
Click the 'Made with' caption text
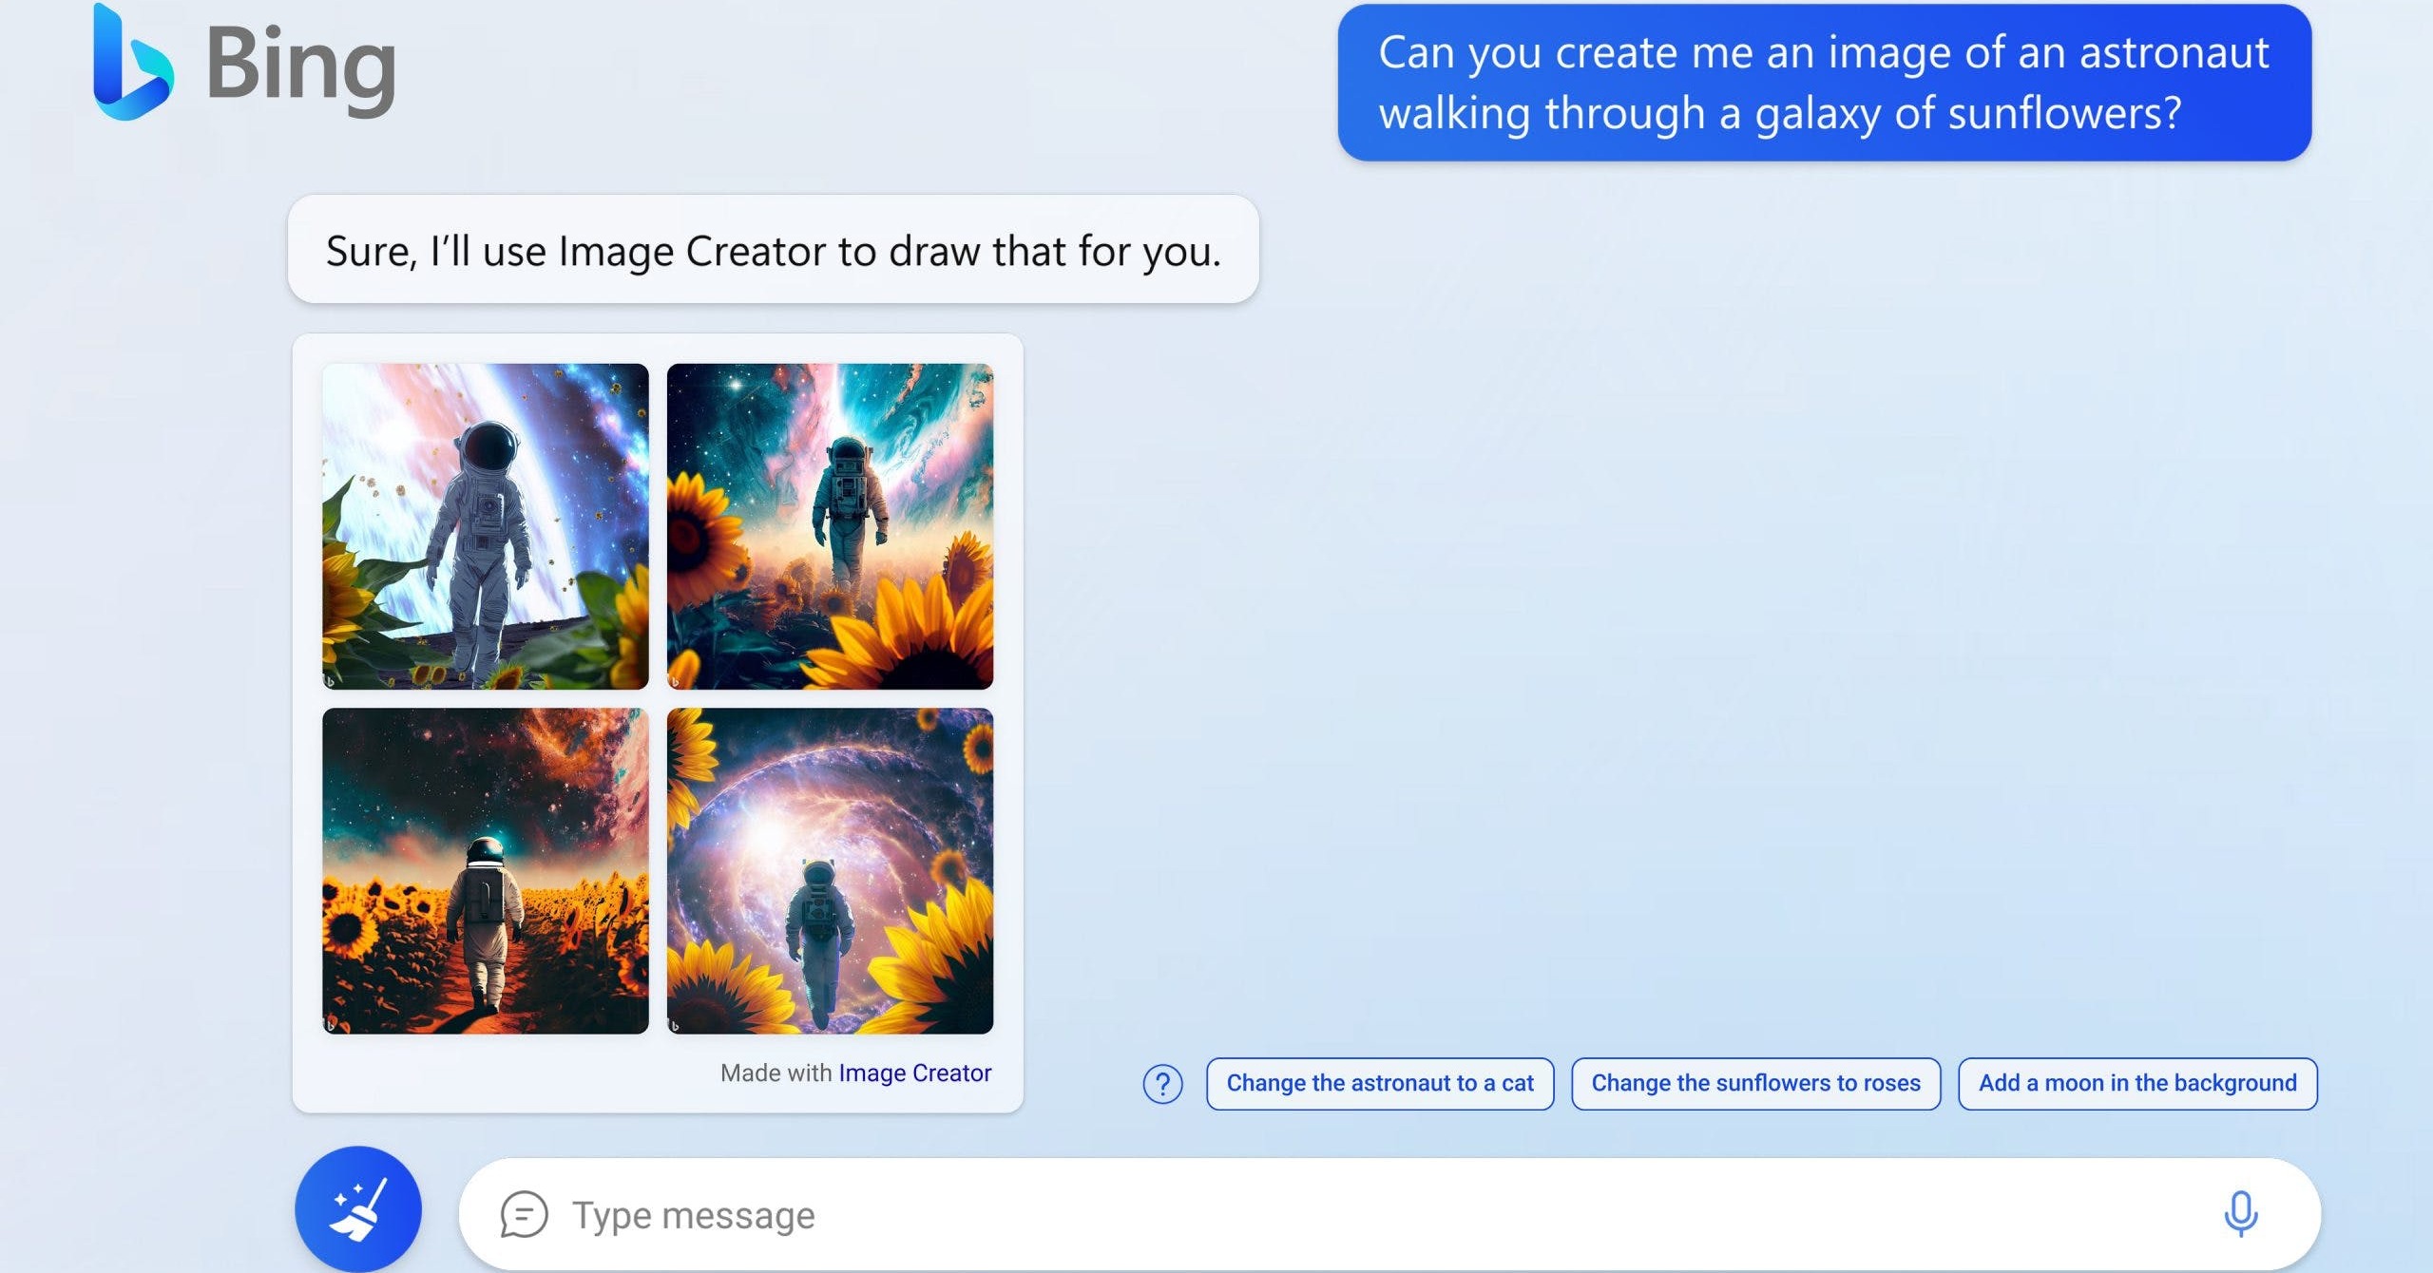tap(776, 1073)
